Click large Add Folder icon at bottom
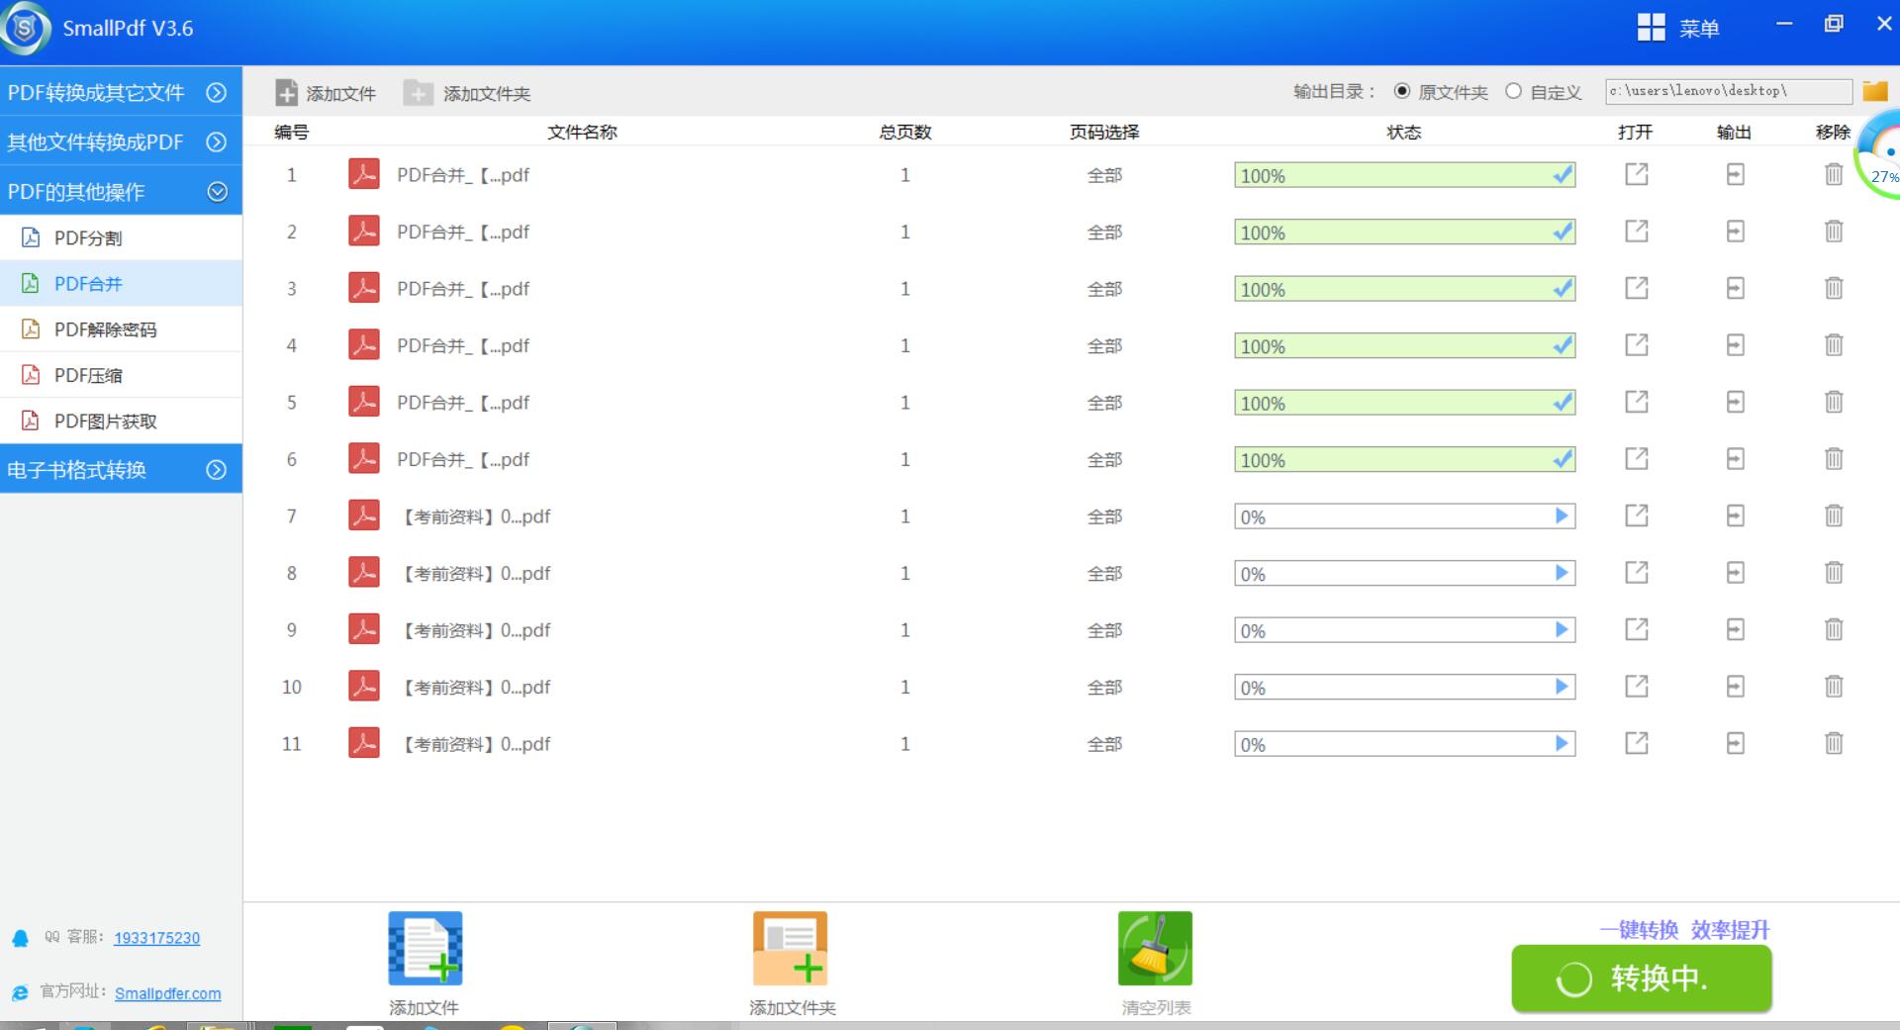Image resolution: width=1900 pixels, height=1030 pixels. coord(790,948)
